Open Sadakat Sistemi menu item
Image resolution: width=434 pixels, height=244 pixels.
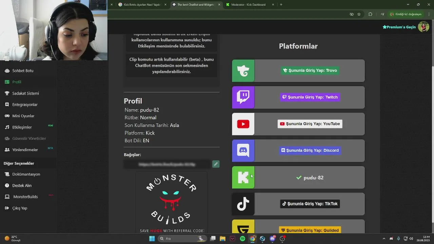[x=25, y=93]
